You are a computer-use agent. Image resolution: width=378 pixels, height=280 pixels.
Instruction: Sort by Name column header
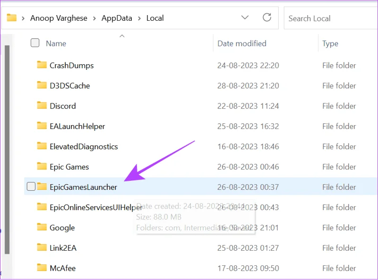pos(56,43)
